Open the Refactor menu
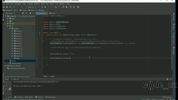The height and width of the screenshot is (100, 178). pos(37,4)
